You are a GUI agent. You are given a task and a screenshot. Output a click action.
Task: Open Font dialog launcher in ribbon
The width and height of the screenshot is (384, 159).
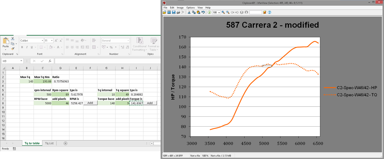point(62,54)
